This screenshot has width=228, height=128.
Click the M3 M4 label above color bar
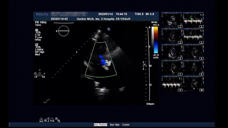tap(154, 22)
